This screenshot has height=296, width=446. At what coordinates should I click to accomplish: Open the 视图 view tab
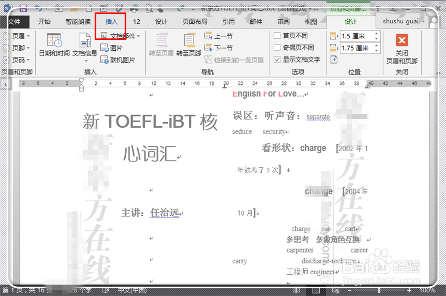(310, 22)
